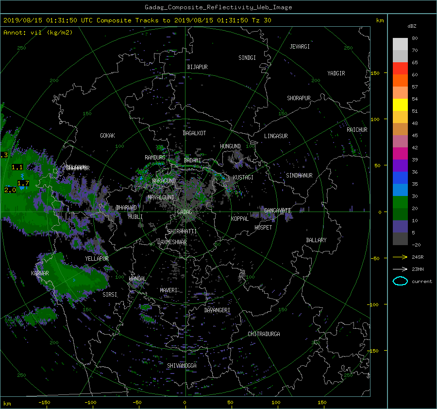Image resolution: width=437 pixels, height=409 pixels.
Task: Click the red swatch below 65 dBZ
Action: 400,69
